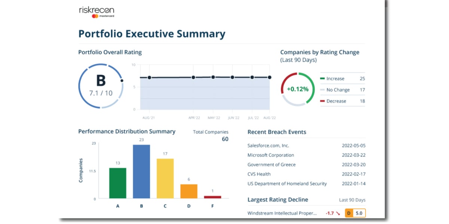The width and height of the screenshot is (449, 224).
Task: Click the orange D rating badge
Action: [x=348, y=213]
